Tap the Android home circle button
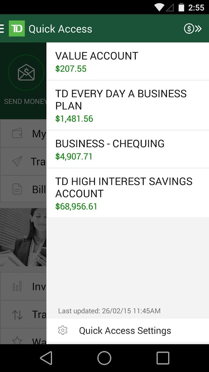This screenshot has width=209, height=372. [104, 358]
